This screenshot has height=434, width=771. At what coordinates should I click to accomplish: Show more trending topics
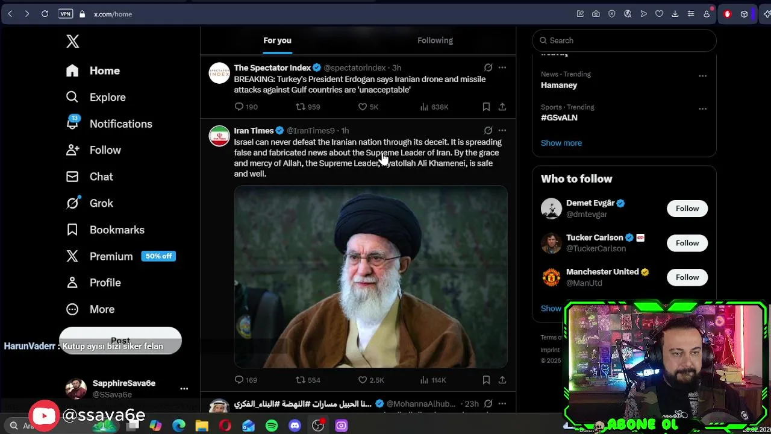[561, 143]
